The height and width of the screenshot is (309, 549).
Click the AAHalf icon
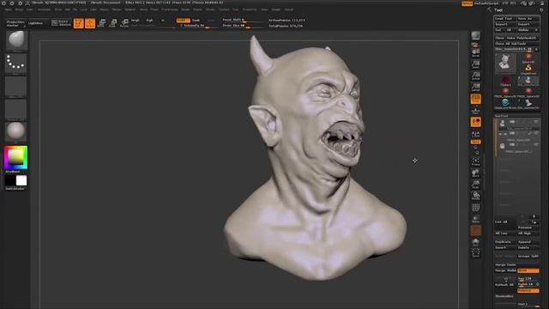click(475, 88)
